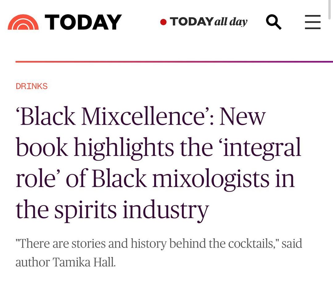
Task: Click the bold TODAY wordmark beside the logo
Action: (x=83, y=22)
